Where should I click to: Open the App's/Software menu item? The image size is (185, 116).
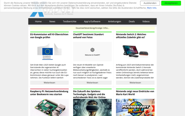(92, 21)
